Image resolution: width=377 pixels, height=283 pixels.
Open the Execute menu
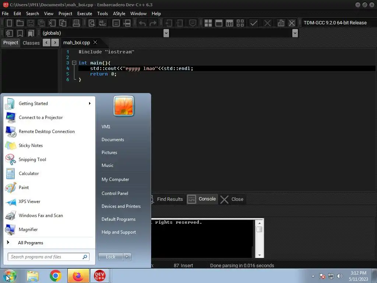[x=85, y=14]
